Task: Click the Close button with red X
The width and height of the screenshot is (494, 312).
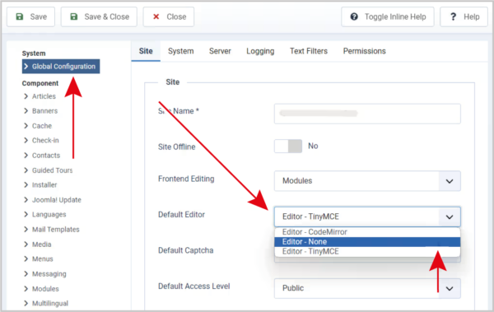Action: (x=169, y=16)
